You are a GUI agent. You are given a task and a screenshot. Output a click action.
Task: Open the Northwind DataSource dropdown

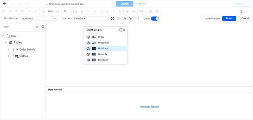[39, 19]
